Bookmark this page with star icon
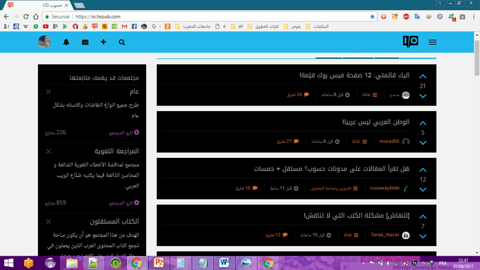The height and width of the screenshot is (270, 480). [x=372, y=16]
